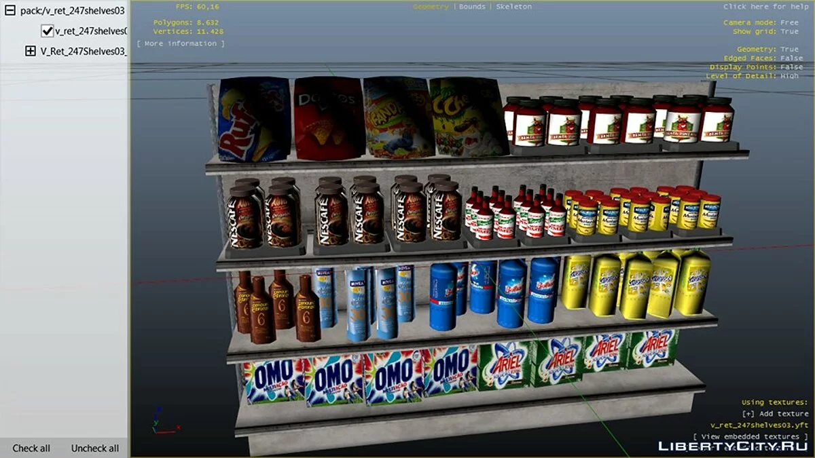Switch to the Bounds view tab
This screenshot has height=458, width=815.
[472, 7]
